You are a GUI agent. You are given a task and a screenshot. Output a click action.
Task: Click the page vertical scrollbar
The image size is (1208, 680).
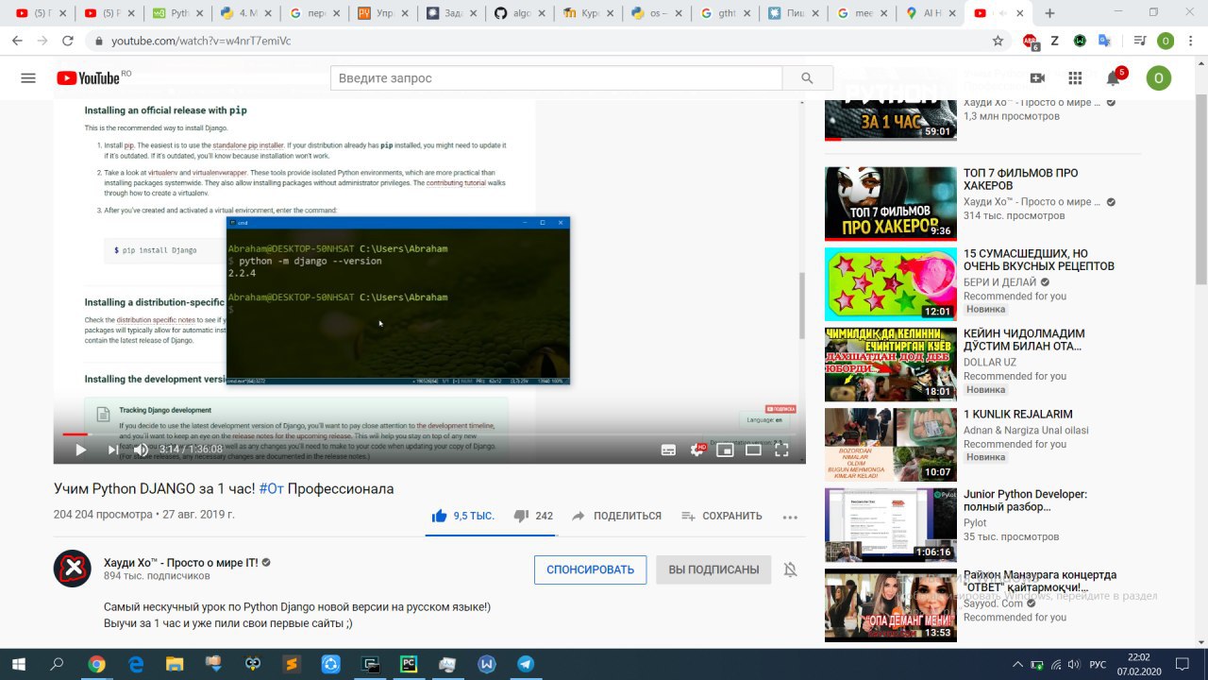(x=1200, y=189)
